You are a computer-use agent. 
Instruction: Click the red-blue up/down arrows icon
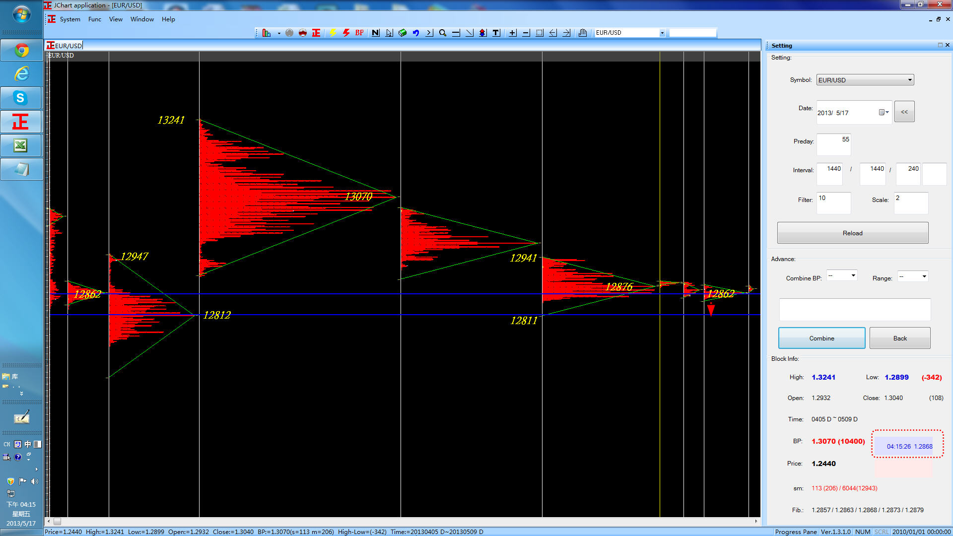pos(482,33)
